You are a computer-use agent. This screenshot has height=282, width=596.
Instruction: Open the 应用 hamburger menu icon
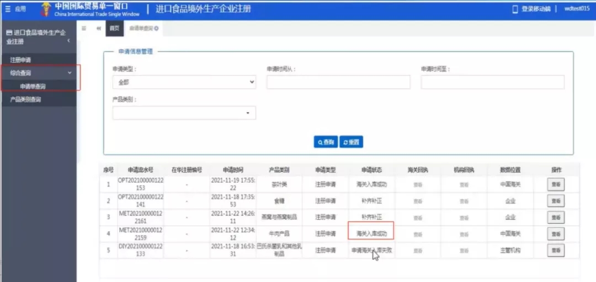(x=8, y=9)
